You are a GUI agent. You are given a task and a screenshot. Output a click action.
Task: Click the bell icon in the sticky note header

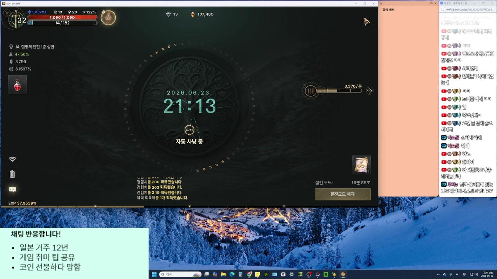(x=432, y=3)
